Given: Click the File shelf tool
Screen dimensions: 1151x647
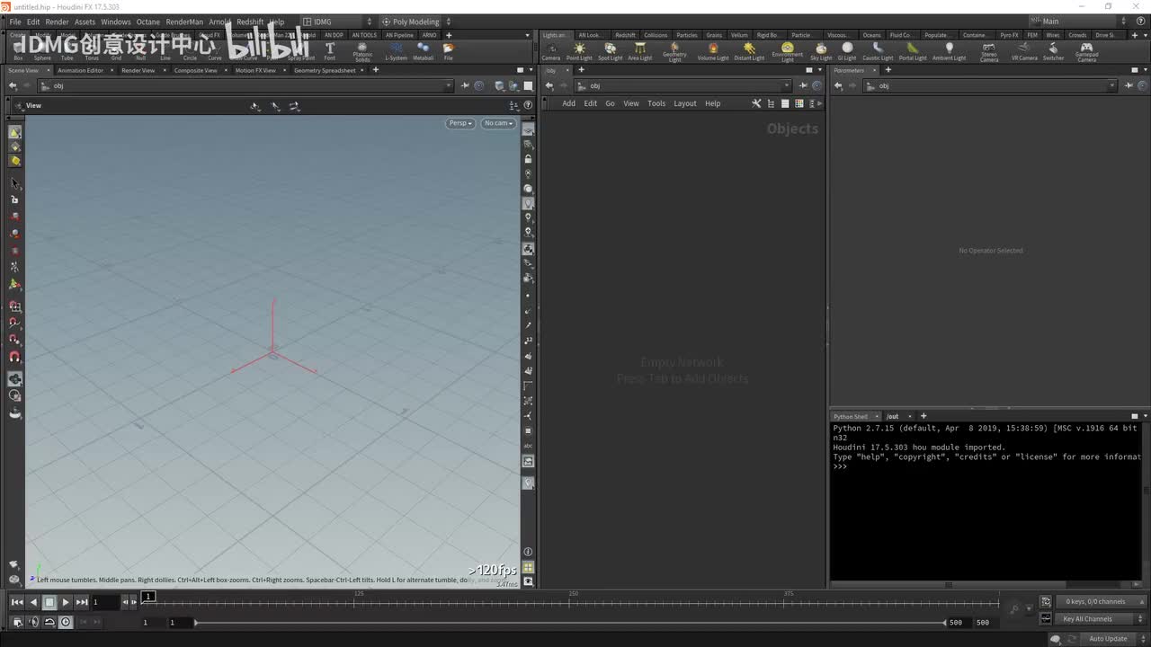Looking at the screenshot, I should point(448,51).
